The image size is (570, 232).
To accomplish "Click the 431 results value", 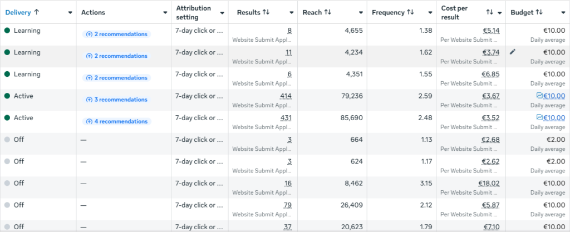I will click(x=286, y=117).
